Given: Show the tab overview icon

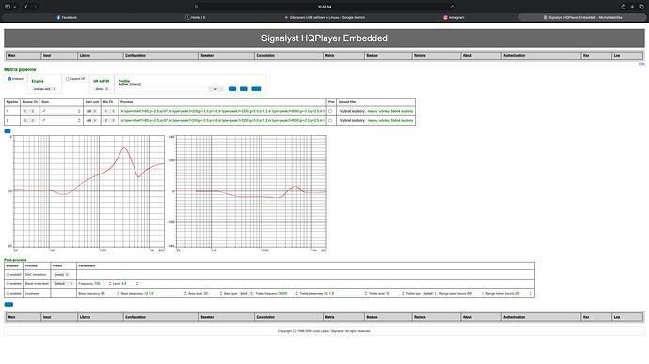Looking at the screenshot, I should 641,7.
